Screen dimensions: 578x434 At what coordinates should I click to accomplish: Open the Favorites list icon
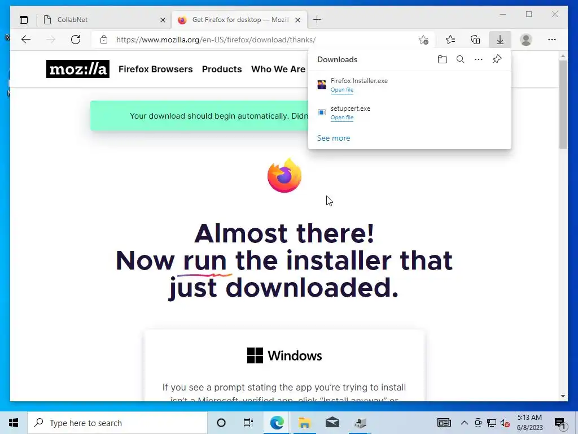click(450, 40)
